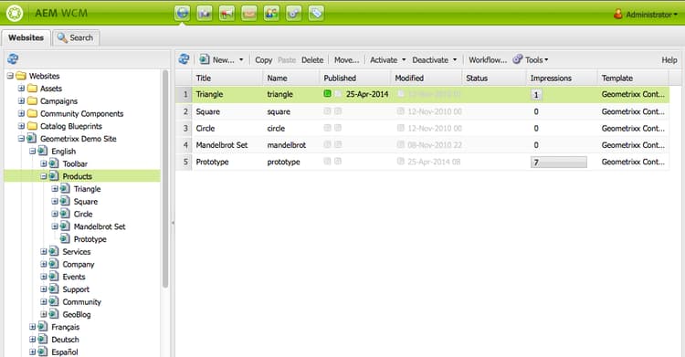
Task: Open the Tools gear icon in header
Action: pos(293,13)
